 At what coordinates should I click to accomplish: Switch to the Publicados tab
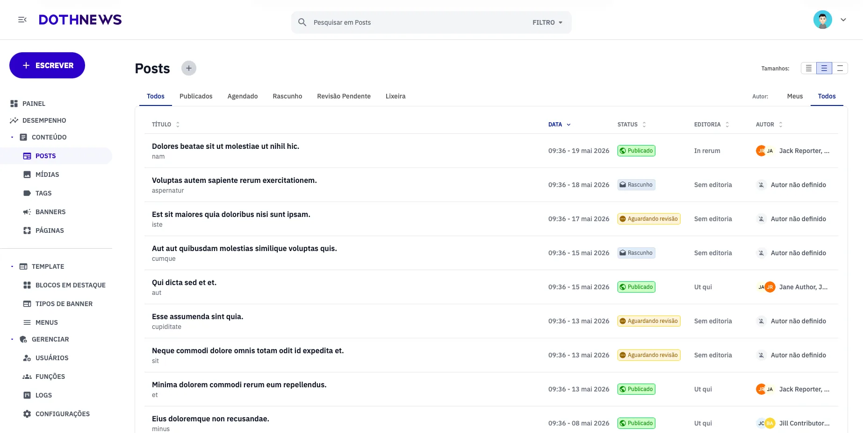point(196,96)
